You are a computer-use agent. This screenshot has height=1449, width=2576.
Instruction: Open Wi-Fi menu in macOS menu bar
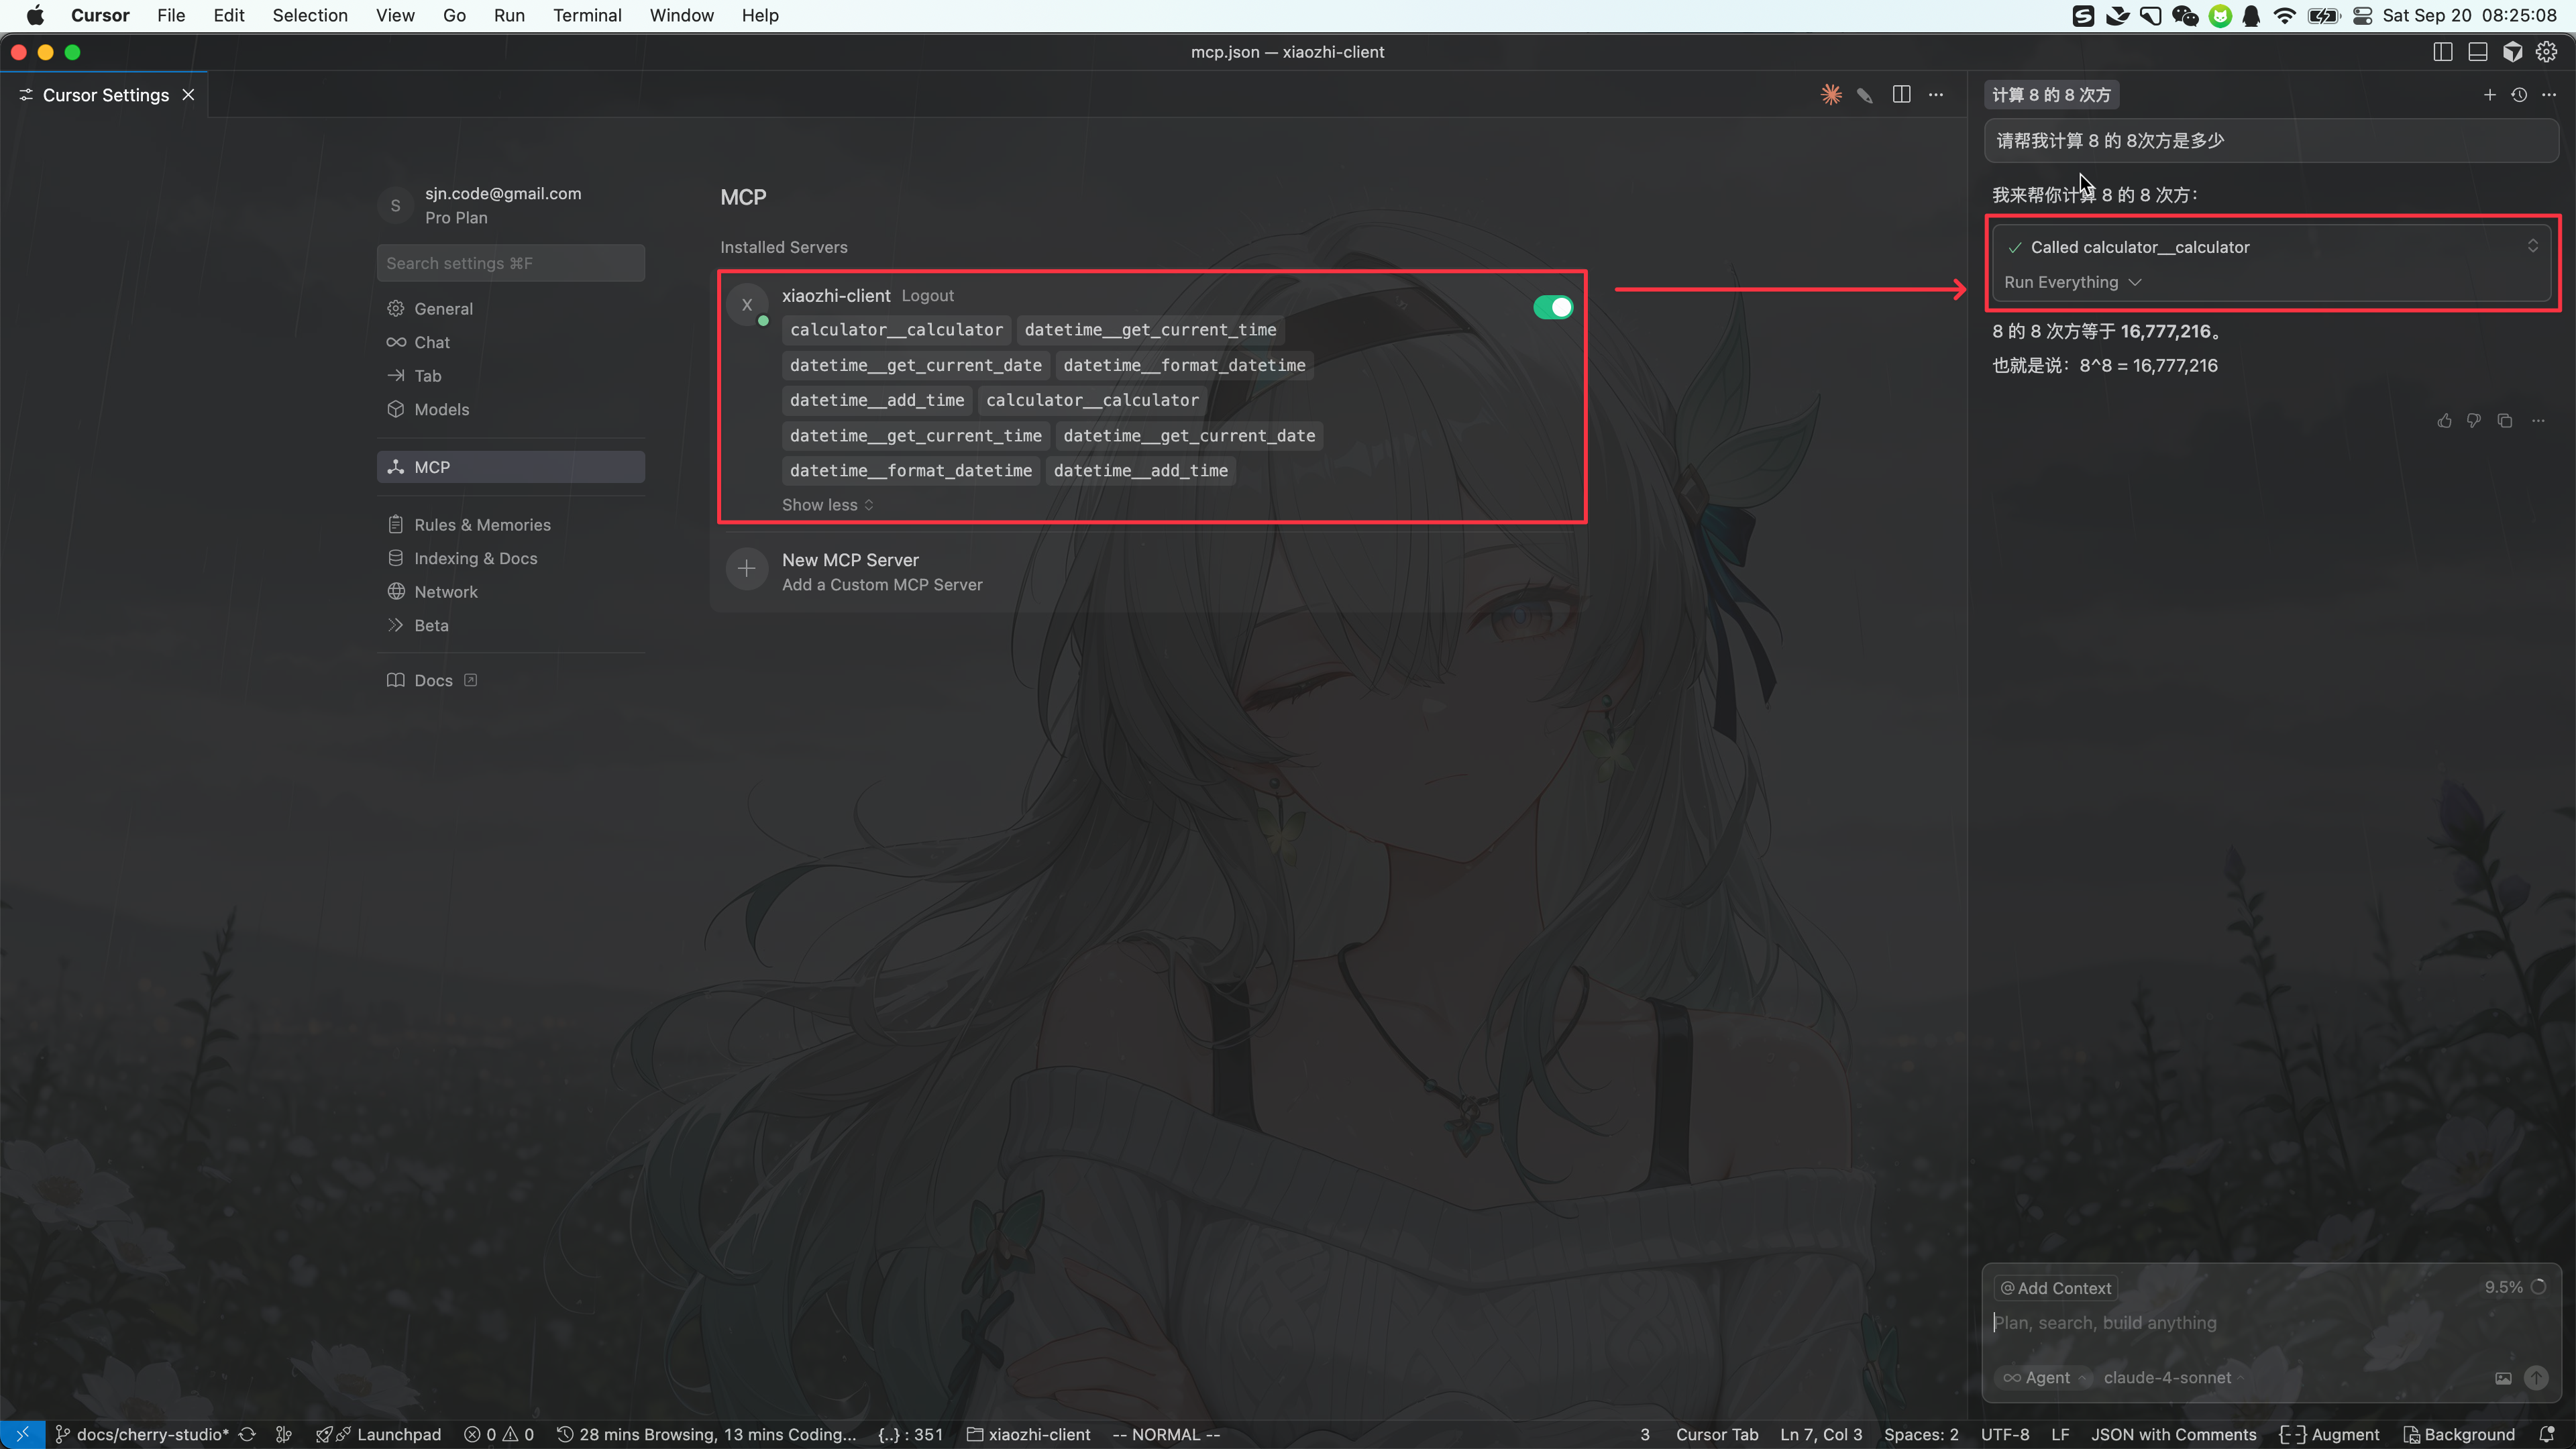[x=2284, y=15]
